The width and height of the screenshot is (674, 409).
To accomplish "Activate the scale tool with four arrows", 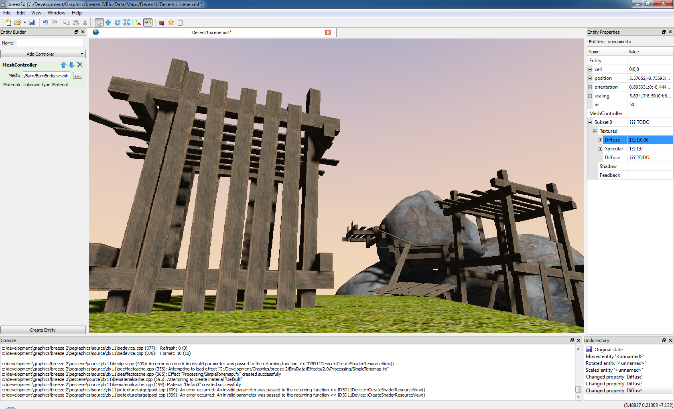I will (x=127, y=22).
